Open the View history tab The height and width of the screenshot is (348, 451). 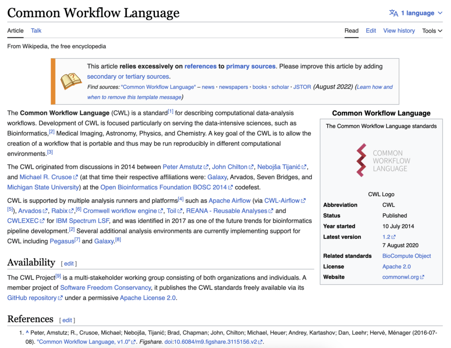click(399, 30)
